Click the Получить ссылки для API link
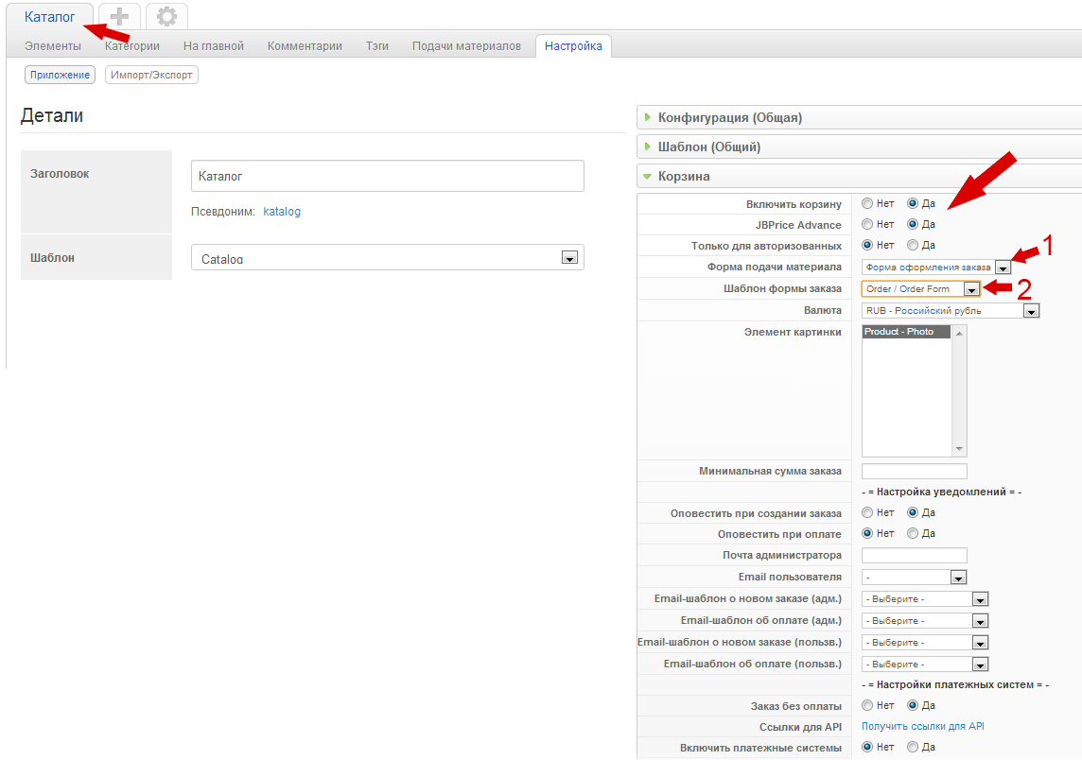The image size is (1082, 760). (x=923, y=726)
